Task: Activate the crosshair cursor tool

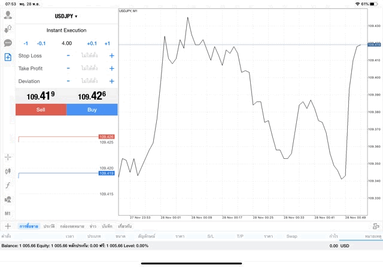Action: pyautogui.click(x=8, y=157)
